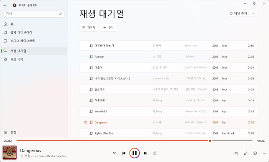Click the 지우기 clear queue button

click(88, 28)
